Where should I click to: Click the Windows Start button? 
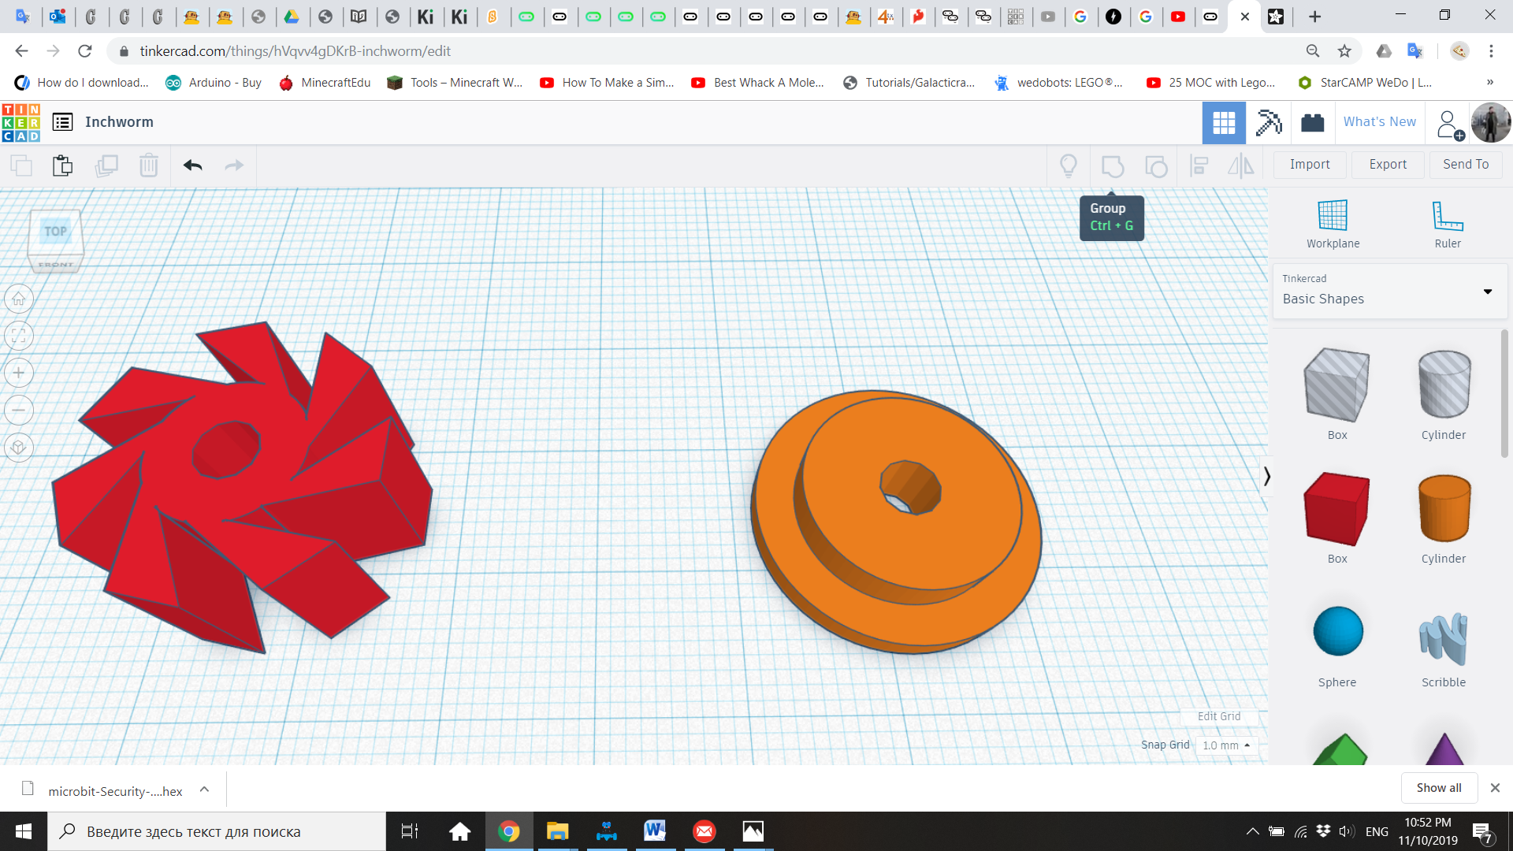pos(24,831)
